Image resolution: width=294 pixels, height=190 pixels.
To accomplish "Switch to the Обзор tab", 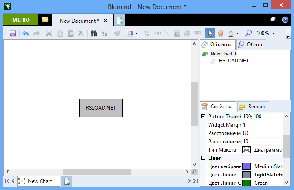I will pos(251,45).
